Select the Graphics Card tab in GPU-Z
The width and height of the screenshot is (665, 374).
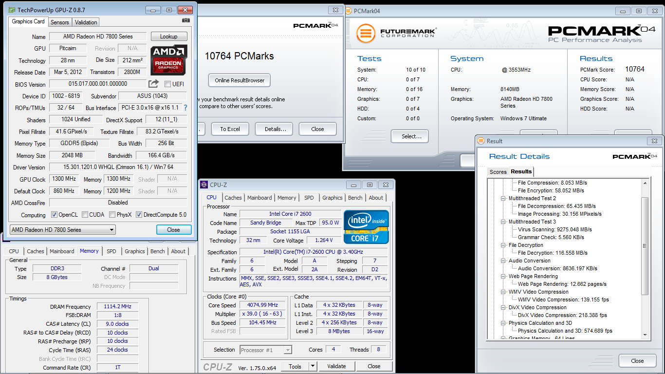click(x=28, y=21)
